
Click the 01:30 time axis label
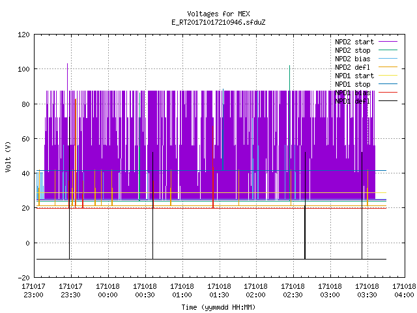219,295
